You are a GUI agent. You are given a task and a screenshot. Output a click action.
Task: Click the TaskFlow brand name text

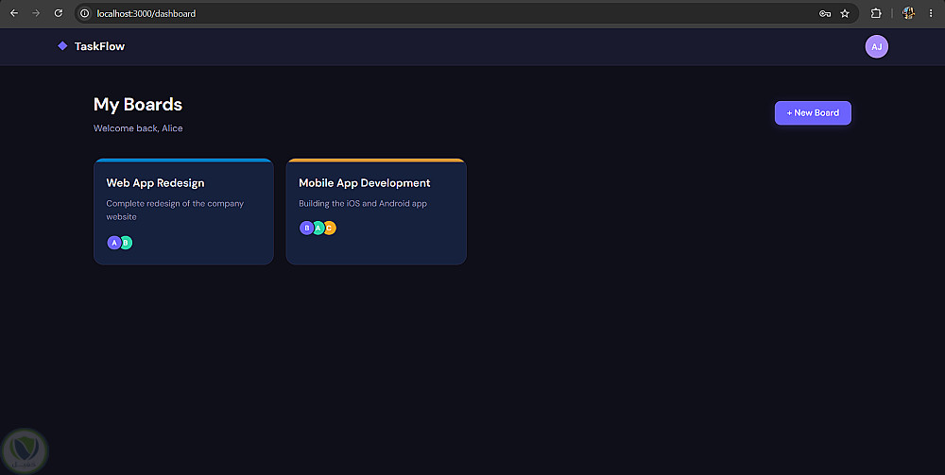click(x=99, y=46)
